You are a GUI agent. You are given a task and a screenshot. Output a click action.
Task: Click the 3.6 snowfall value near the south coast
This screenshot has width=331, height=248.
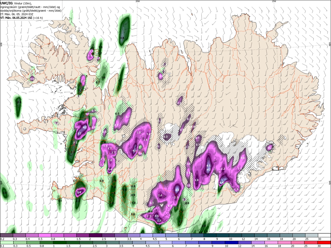(156, 216)
